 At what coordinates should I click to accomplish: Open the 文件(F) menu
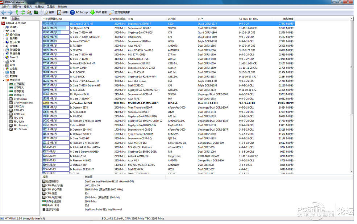[x=5, y=7]
